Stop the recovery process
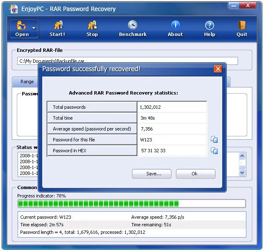Image resolution: width=264 pixels, height=251 pixels. pos(92,29)
